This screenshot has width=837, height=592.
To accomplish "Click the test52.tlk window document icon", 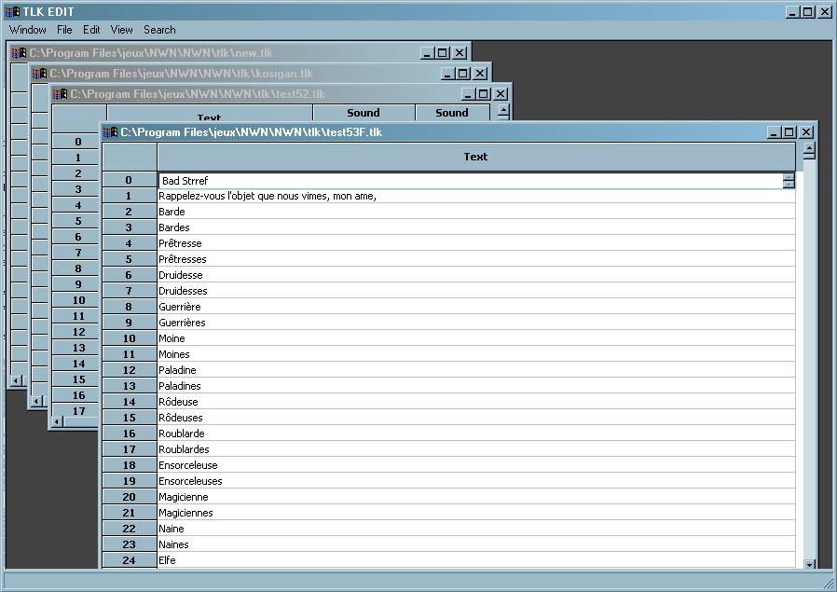I will click(x=60, y=94).
